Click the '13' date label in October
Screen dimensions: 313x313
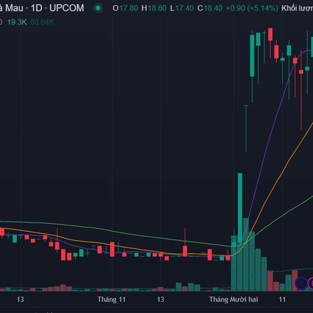point(20,299)
